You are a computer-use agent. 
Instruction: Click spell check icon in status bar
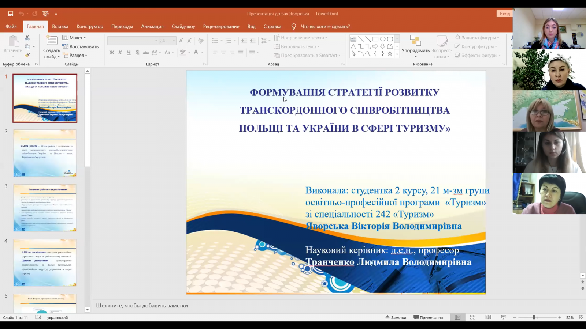pyautogui.click(x=38, y=317)
